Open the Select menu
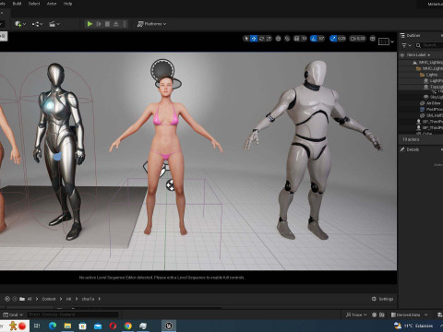 coord(34,4)
